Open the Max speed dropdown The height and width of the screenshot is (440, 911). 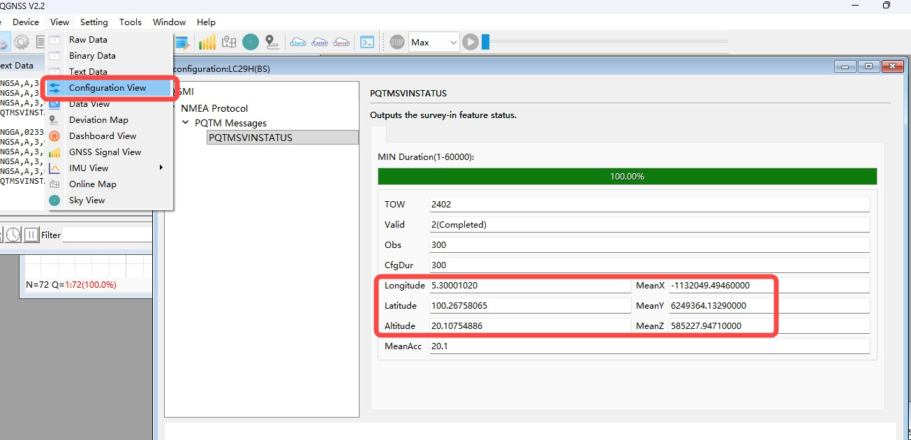pyautogui.click(x=434, y=43)
